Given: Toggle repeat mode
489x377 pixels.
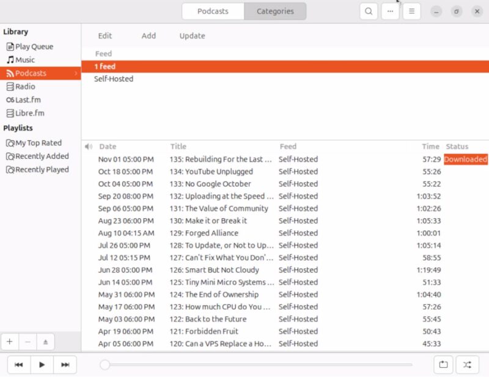Looking at the screenshot, I should (444, 364).
